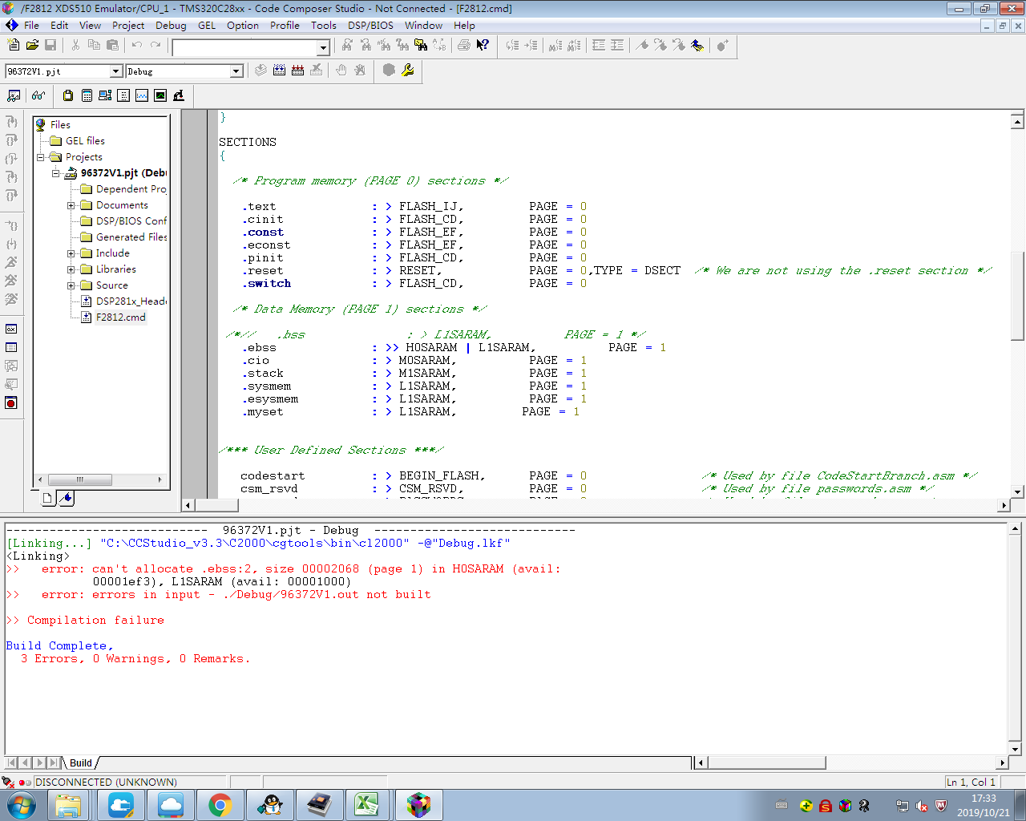Click the View Graph icon
The width and height of the screenshot is (1026, 821).
[x=142, y=95]
